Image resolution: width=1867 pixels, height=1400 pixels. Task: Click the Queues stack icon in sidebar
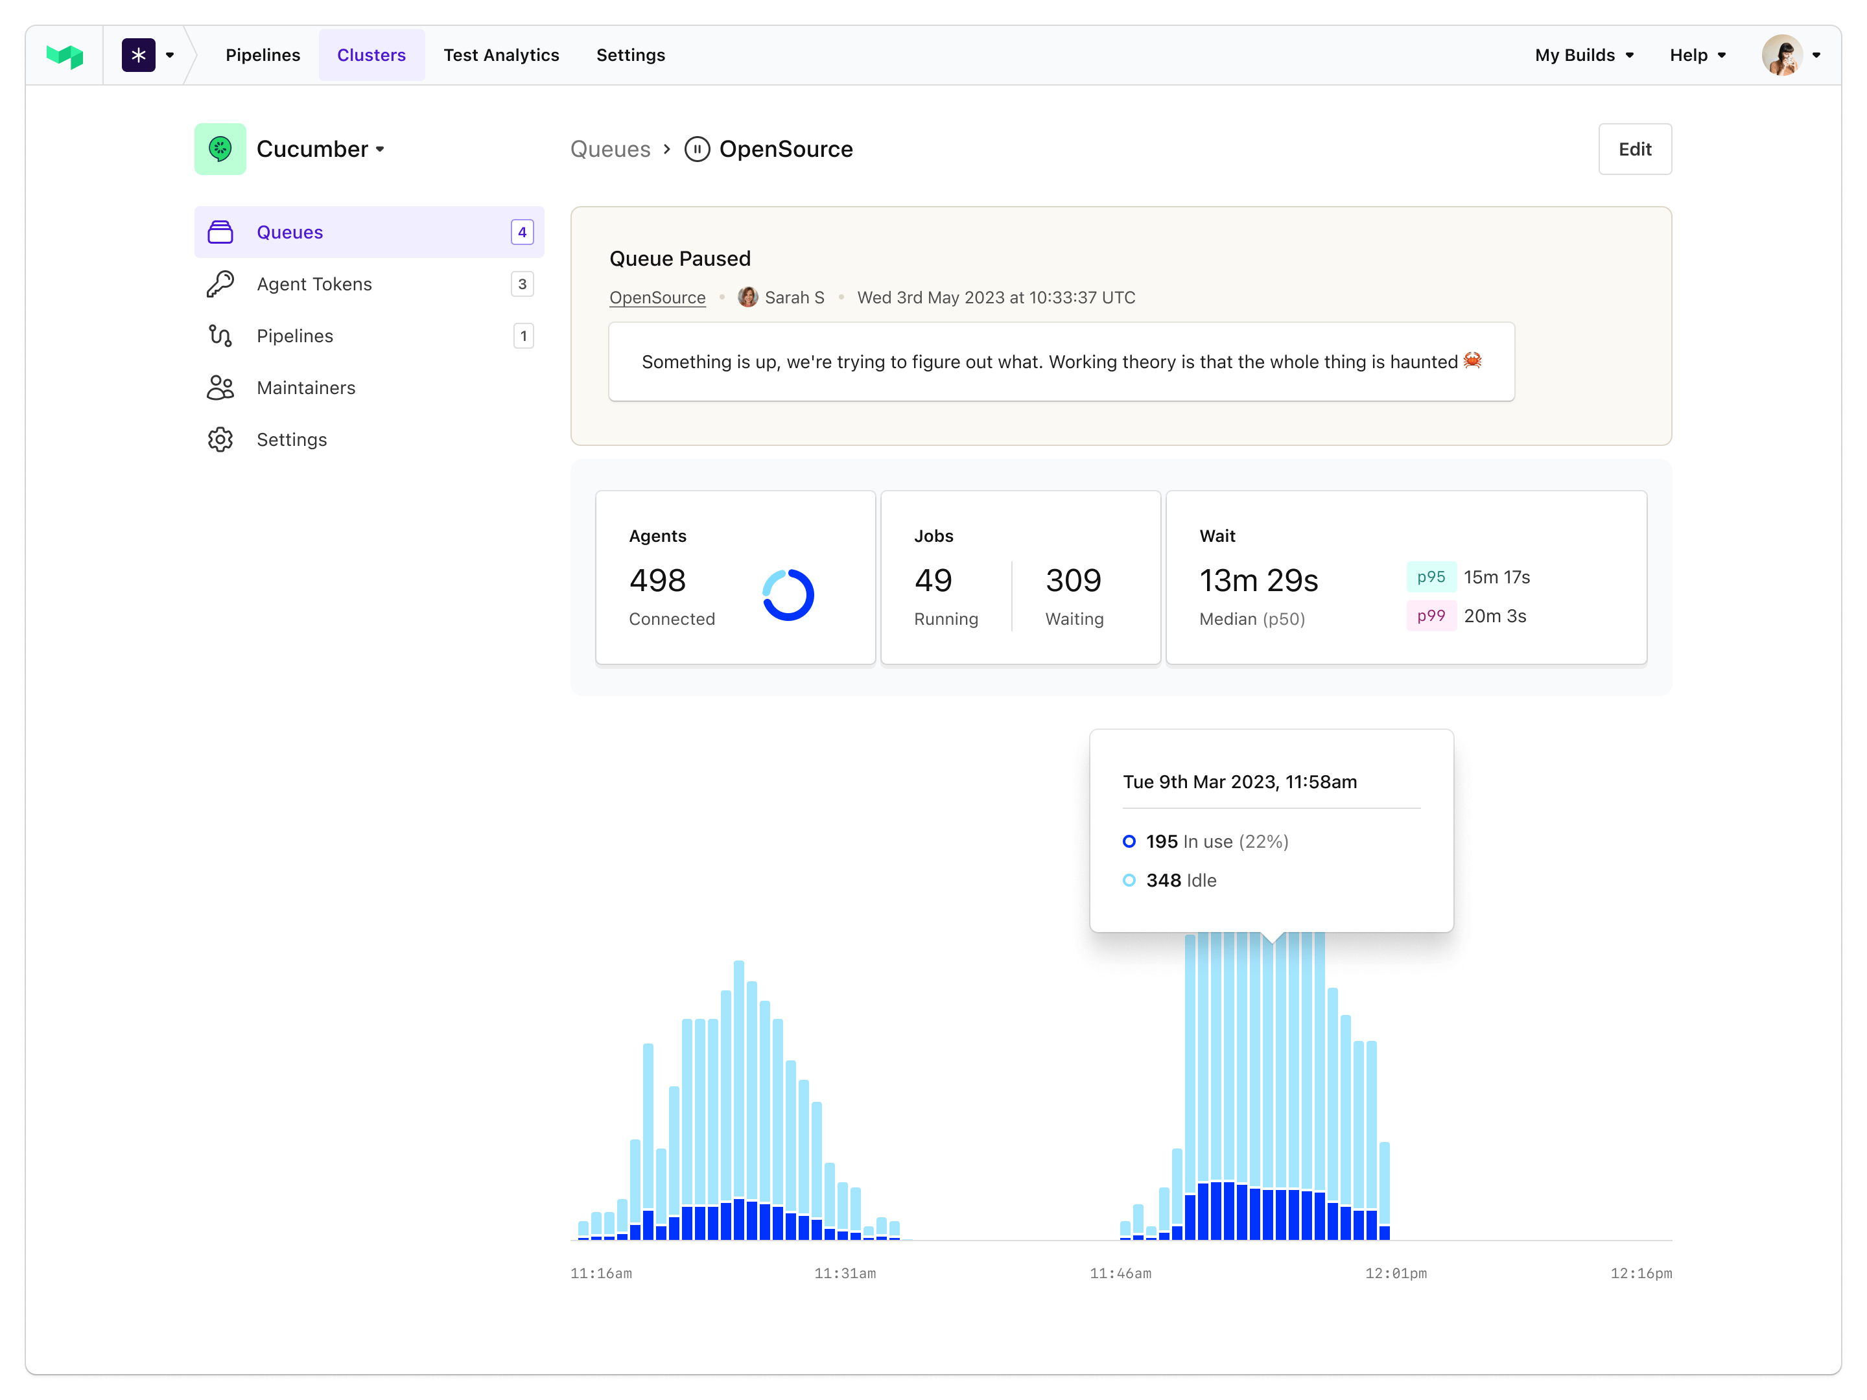[x=220, y=232]
